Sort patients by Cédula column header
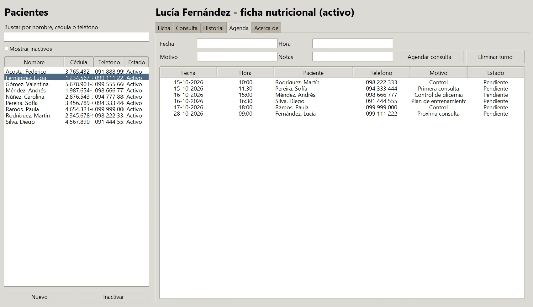 (79, 62)
